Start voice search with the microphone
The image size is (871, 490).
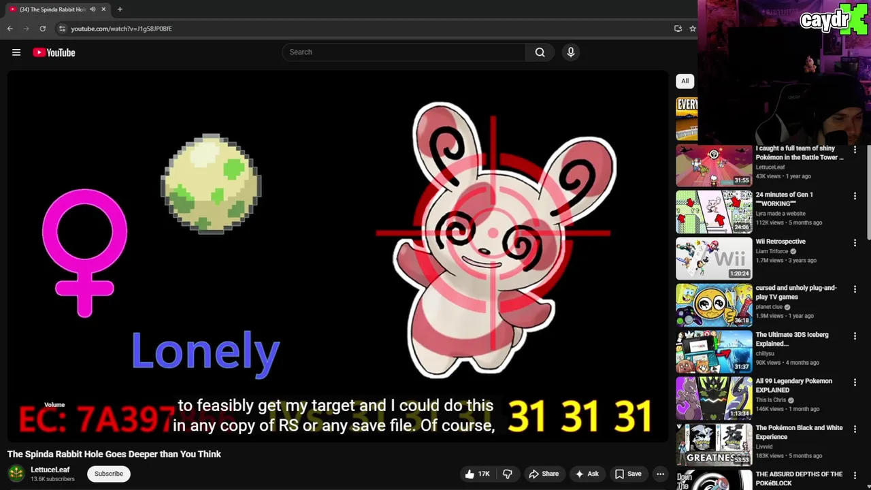[571, 52]
